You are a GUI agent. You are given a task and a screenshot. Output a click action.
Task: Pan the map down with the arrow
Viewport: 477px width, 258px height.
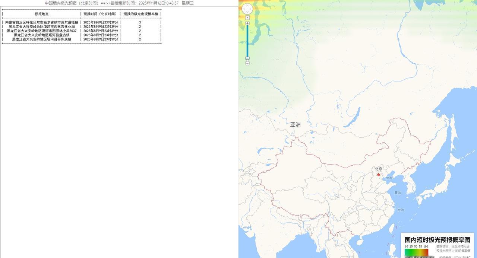point(247,12)
